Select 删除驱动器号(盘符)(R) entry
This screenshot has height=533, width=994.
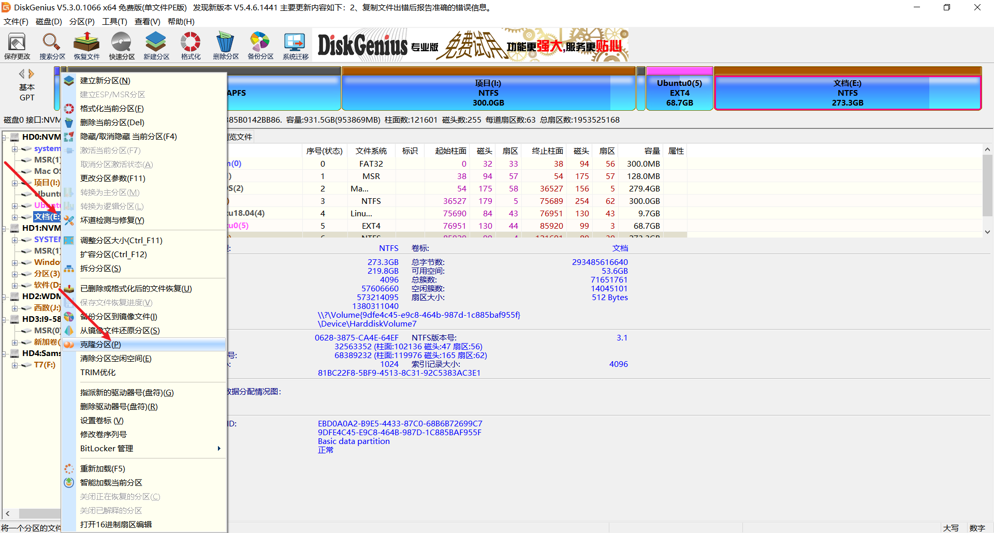[x=144, y=407]
